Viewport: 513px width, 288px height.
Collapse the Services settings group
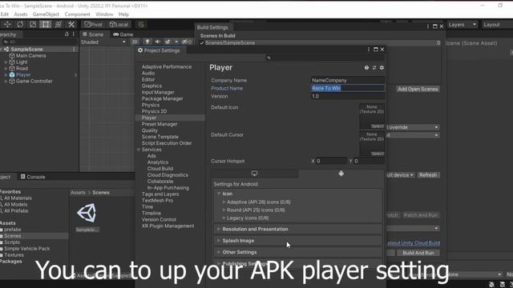coord(139,150)
